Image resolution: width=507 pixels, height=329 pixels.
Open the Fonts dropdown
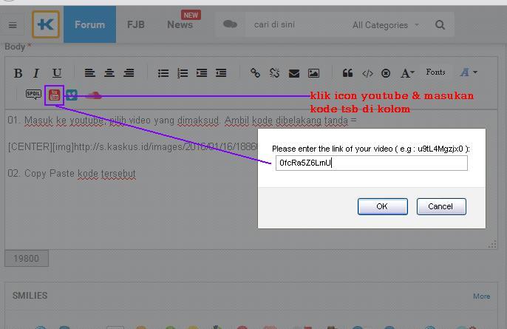pos(435,72)
